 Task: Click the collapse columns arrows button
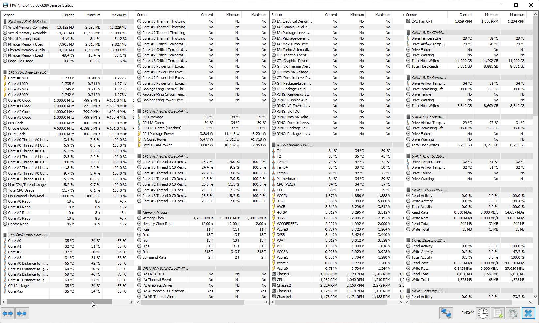pyautogui.click(x=22, y=313)
